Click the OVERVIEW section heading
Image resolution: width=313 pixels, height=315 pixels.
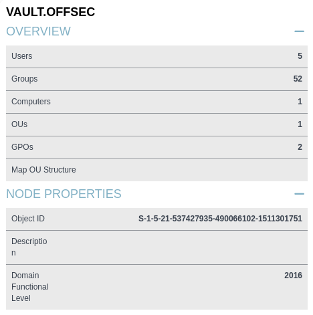pos(38,31)
